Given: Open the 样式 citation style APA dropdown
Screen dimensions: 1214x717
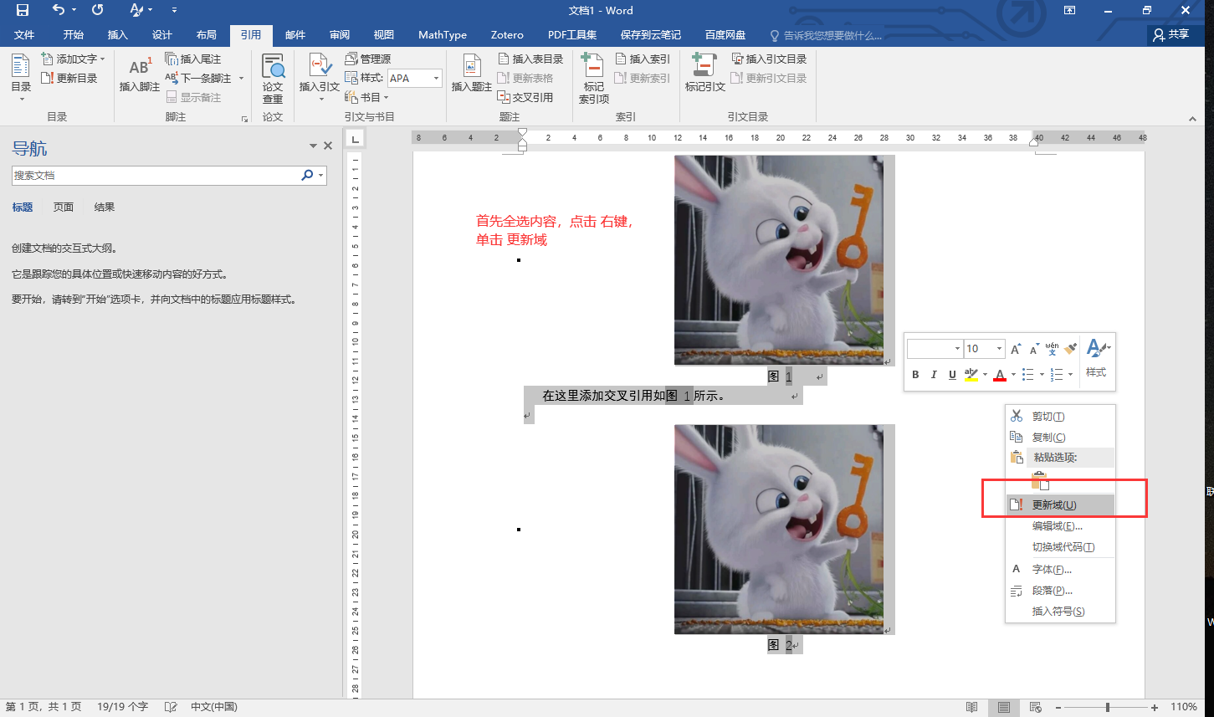Looking at the screenshot, I should click(x=436, y=78).
